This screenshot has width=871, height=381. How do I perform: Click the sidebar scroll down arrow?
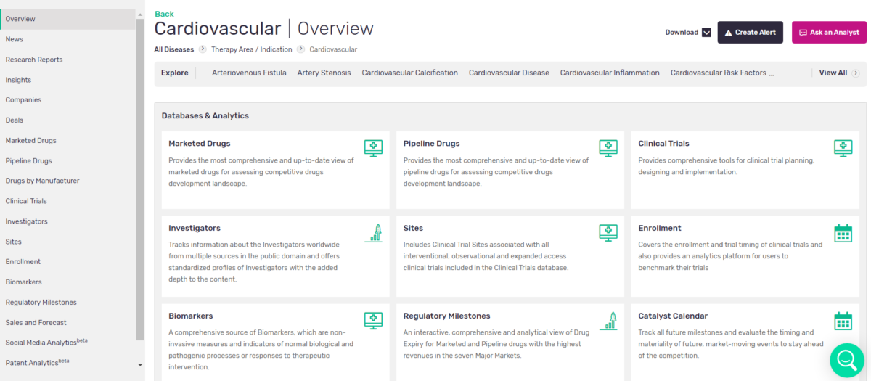click(x=140, y=364)
